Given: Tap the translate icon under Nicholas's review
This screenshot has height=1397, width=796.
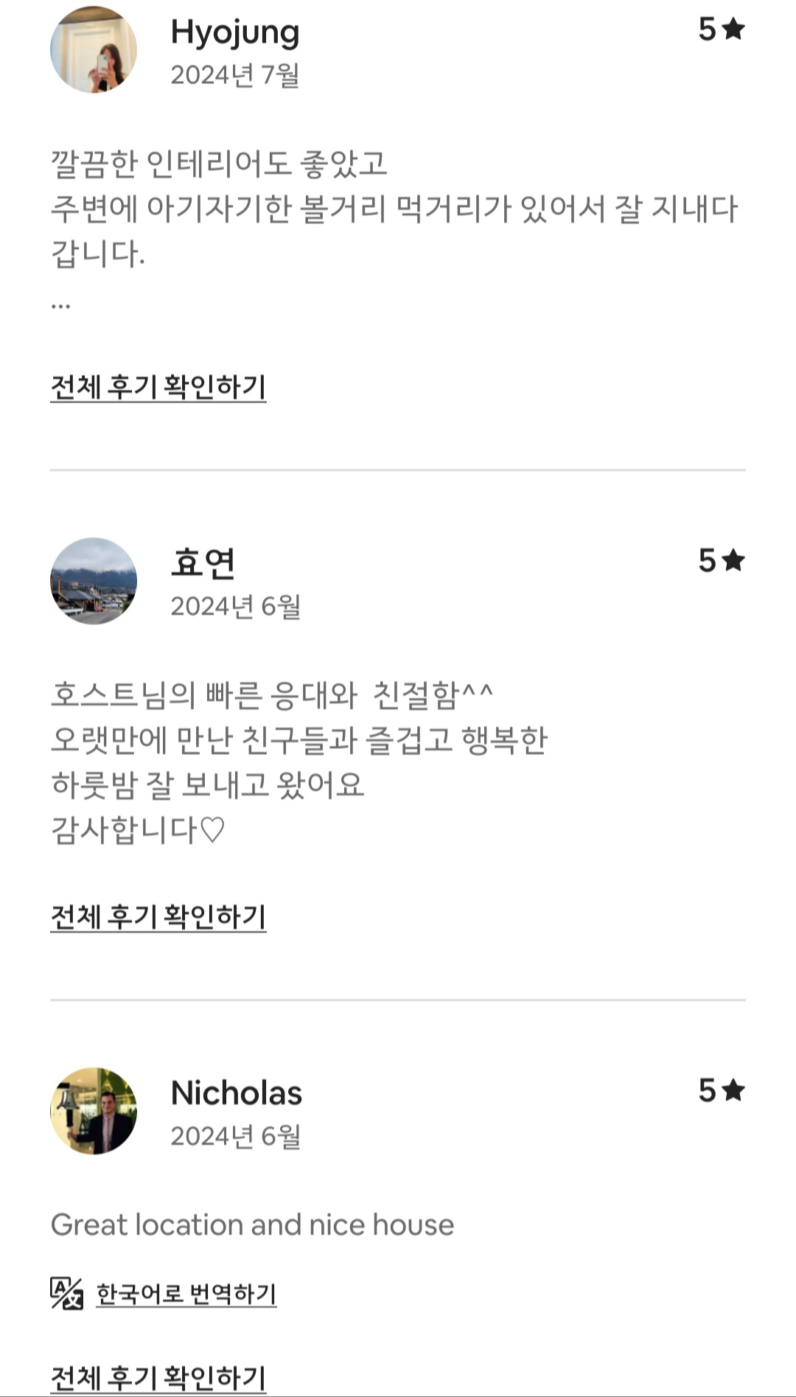Looking at the screenshot, I should (66, 1294).
